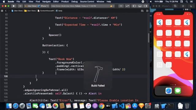
Task: Open editor options lines menu
Action: pyautogui.click(x=142, y=11)
